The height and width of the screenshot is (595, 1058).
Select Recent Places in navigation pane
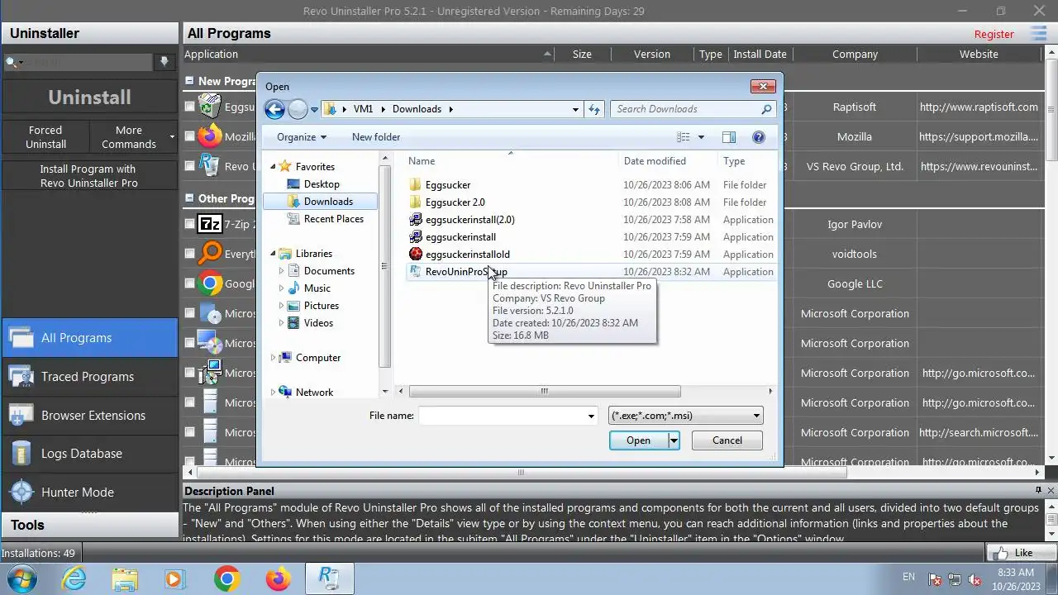333,219
